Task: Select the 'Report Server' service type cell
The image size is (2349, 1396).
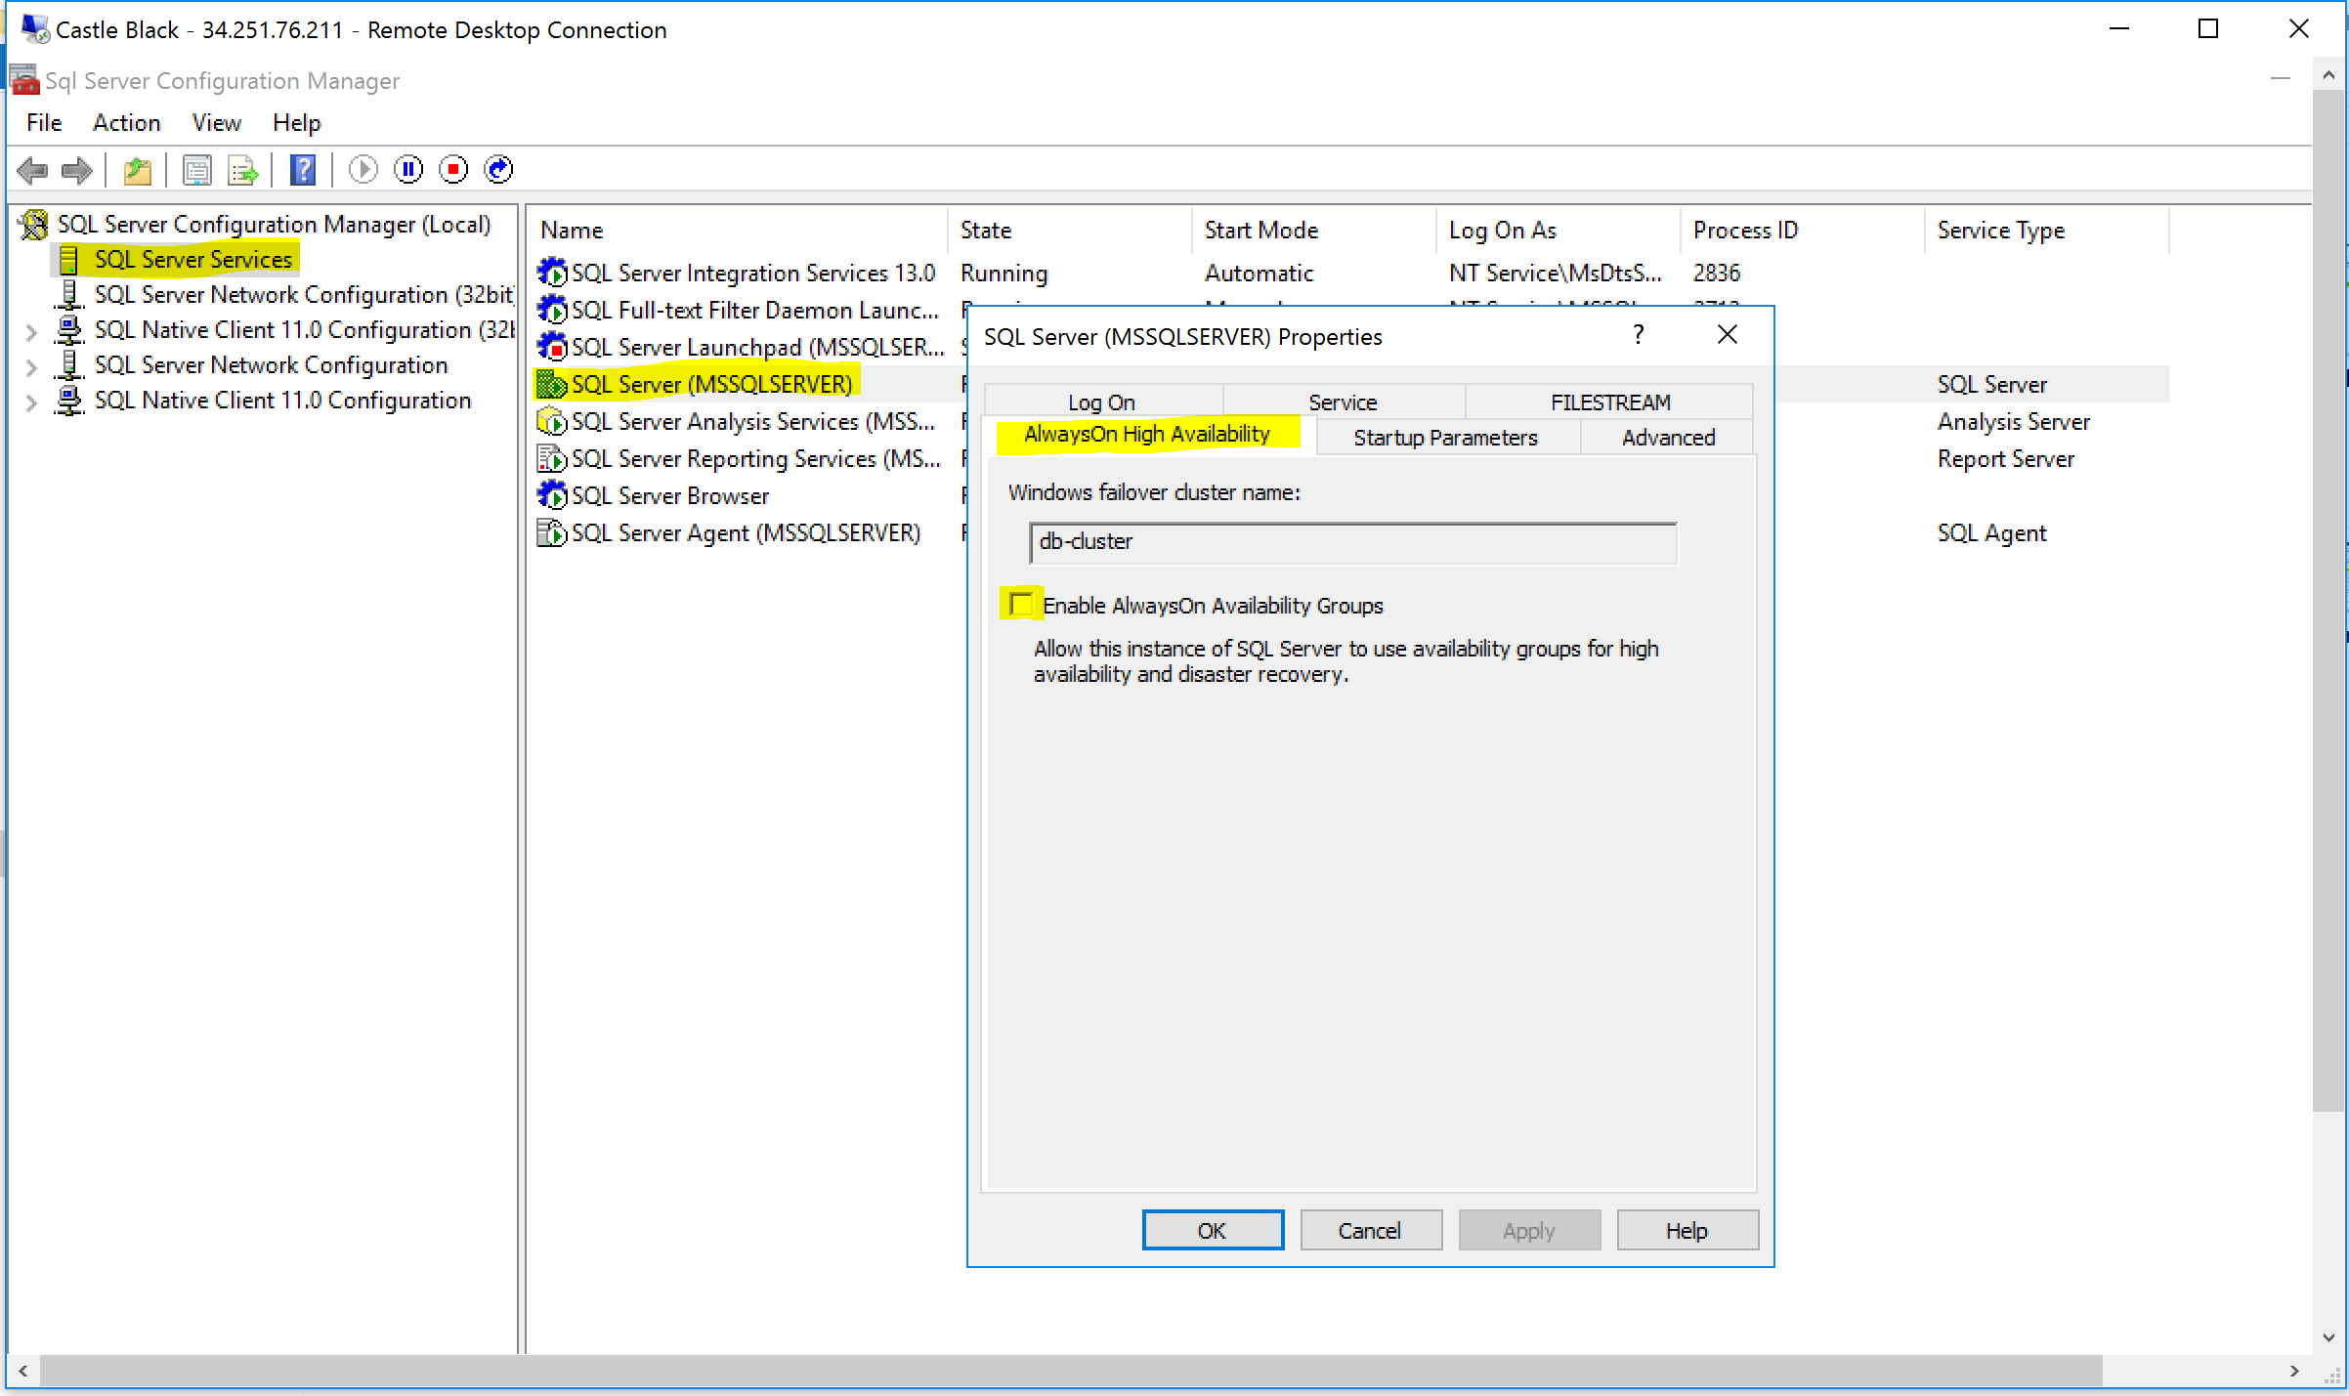Action: pos(2005,459)
